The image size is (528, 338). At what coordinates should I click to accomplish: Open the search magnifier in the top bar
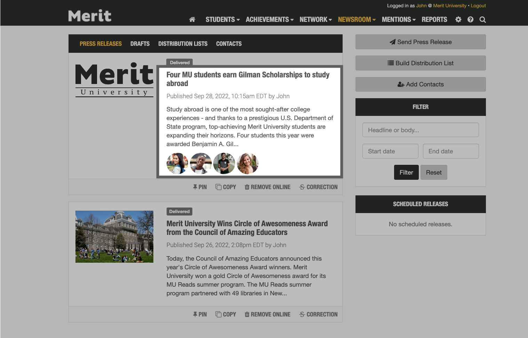(482, 19)
